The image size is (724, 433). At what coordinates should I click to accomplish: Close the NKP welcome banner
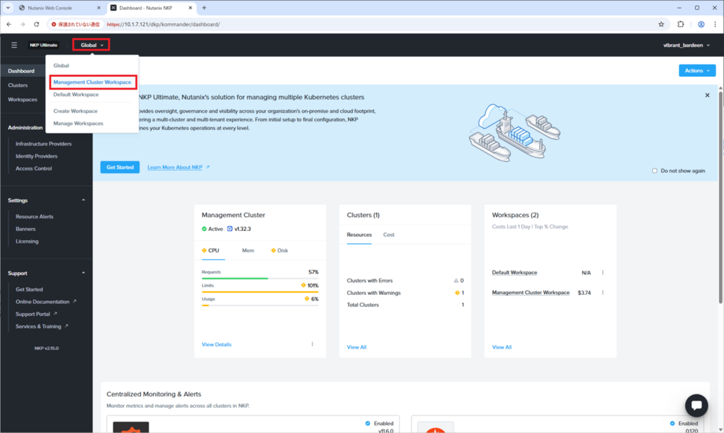pyautogui.click(x=707, y=95)
